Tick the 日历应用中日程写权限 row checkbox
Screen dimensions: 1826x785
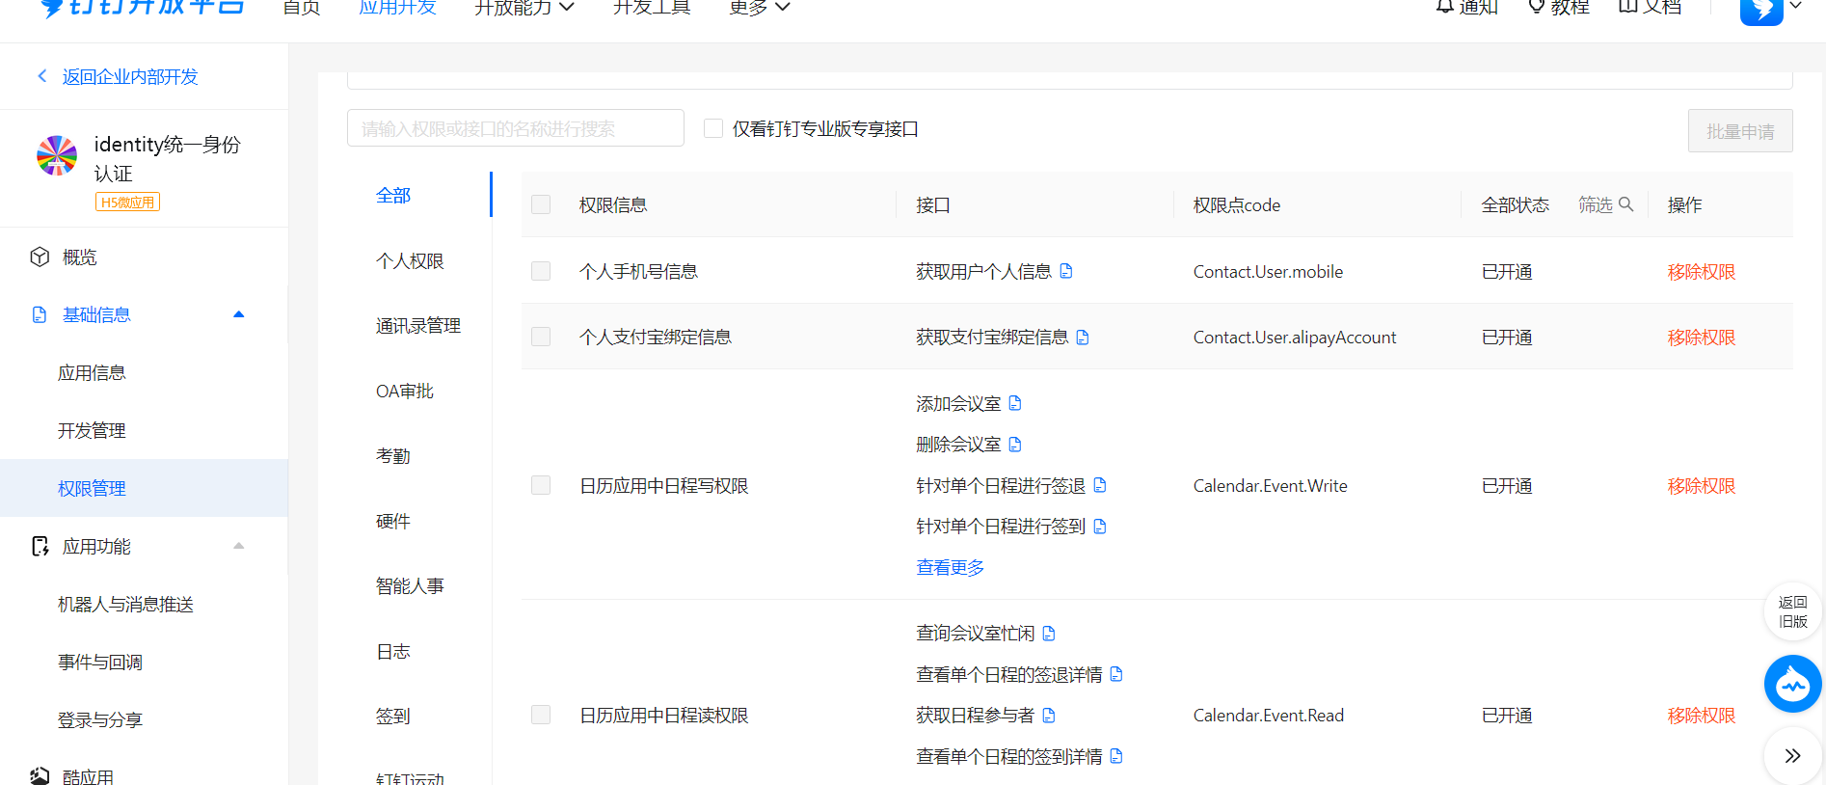click(x=541, y=485)
